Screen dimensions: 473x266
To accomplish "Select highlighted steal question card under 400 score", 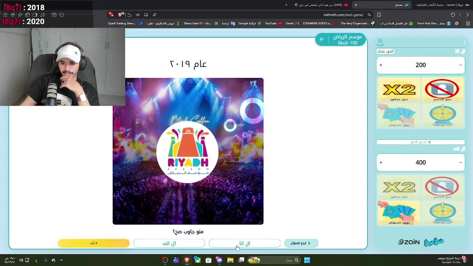I will 399,212.
